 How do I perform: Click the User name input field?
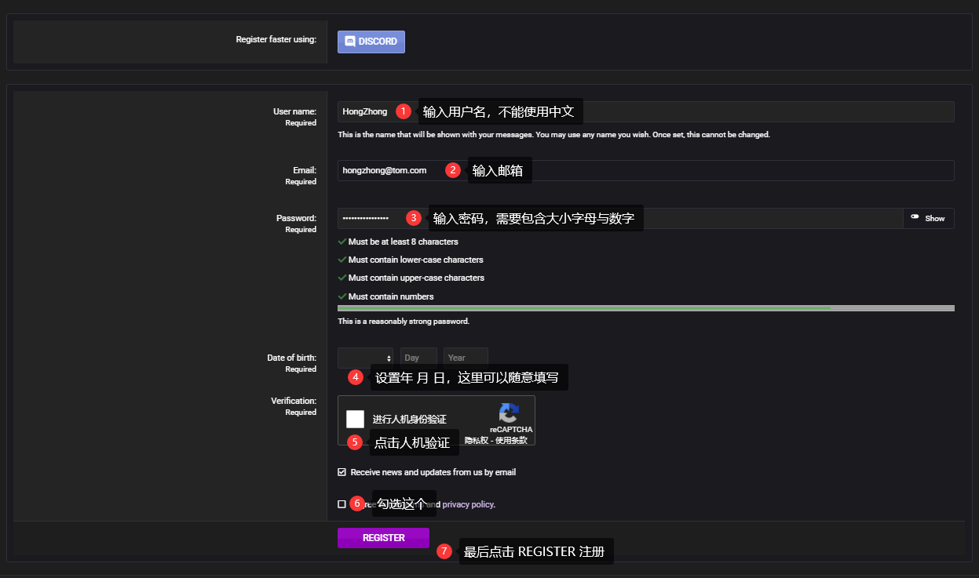tap(645, 111)
